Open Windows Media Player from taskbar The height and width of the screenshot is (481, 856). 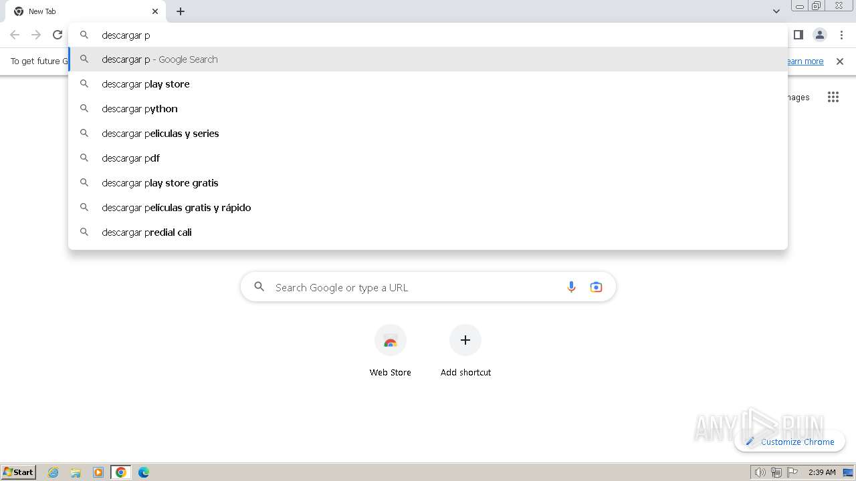click(x=98, y=472)
